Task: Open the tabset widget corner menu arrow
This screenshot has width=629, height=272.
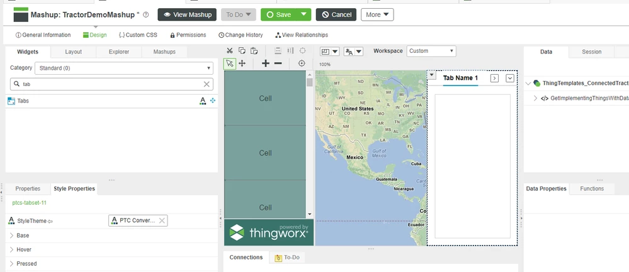Action: pyautogui.click(x=431, y=75)
